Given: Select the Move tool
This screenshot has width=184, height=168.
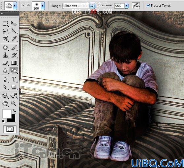Looking at the screenshot, I should (x=14, y=23).
